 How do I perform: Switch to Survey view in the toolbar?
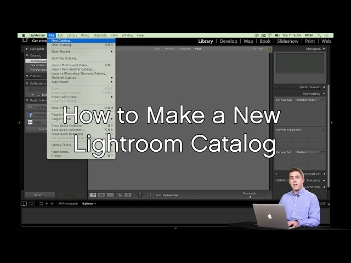[x=119, y=195]
